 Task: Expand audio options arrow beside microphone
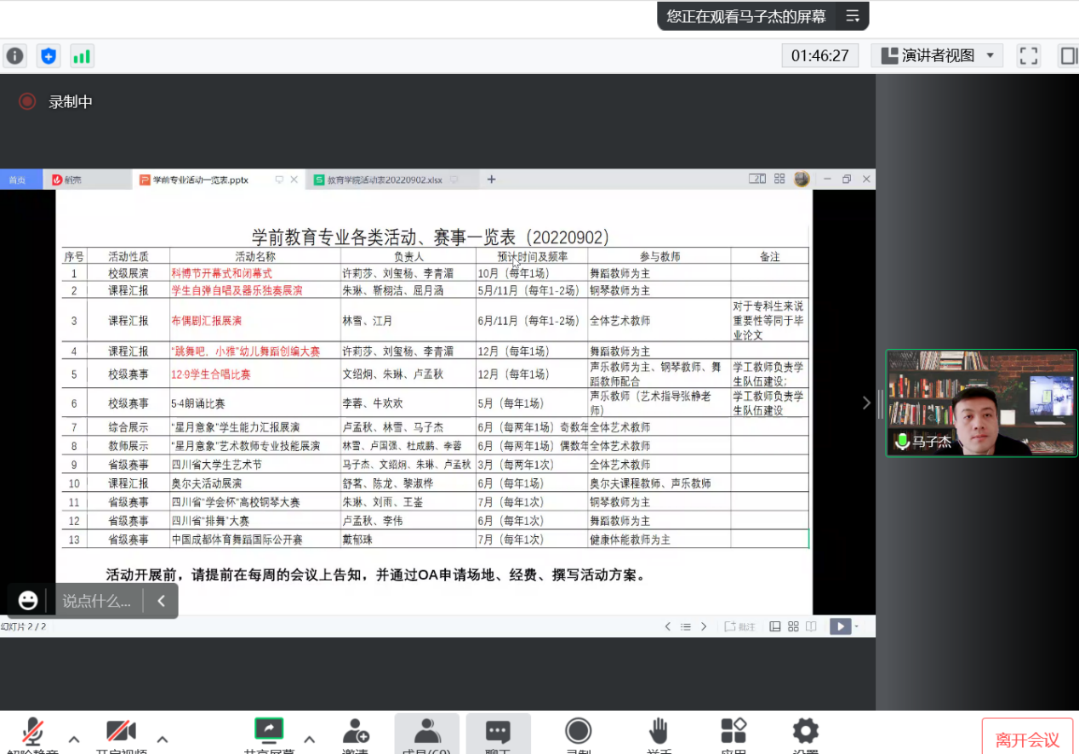(x=74, y=739)
